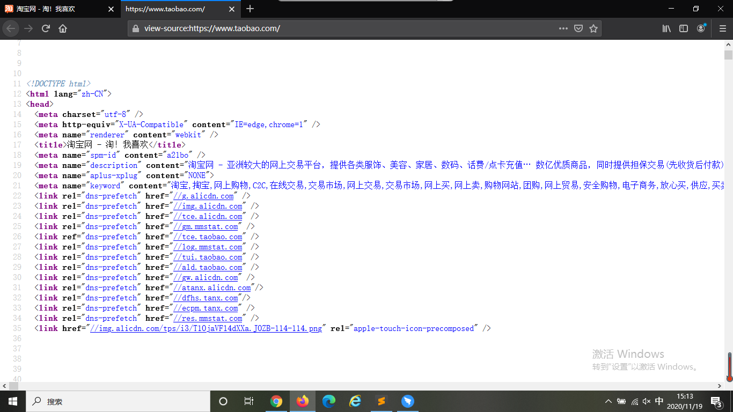The width and height of the screenshot is (733, 412).
Task: Click the DOCTYPE html line text
Action: pos(58,84)
